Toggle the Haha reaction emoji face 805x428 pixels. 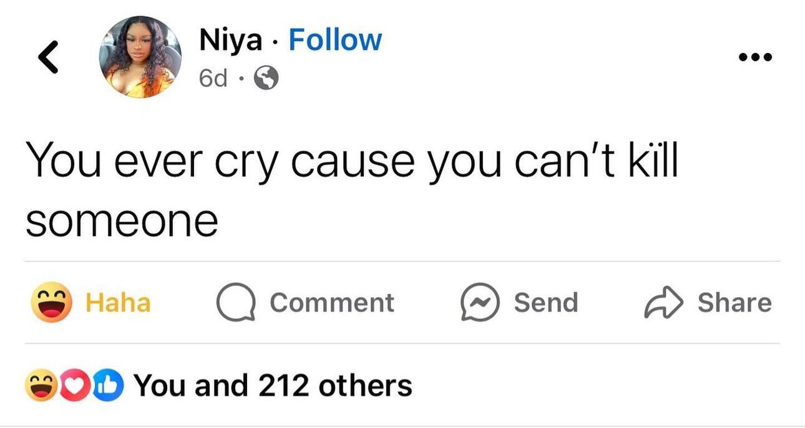(x=52, y=303)
